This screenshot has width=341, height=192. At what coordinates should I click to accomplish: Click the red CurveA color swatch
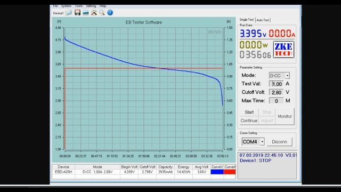pos(230,172)
